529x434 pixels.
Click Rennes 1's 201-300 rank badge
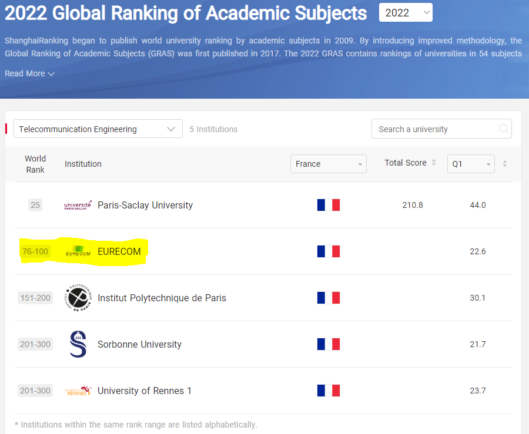35,391
